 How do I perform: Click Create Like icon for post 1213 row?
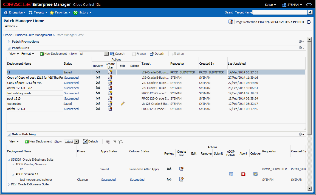tap(110, 98)
